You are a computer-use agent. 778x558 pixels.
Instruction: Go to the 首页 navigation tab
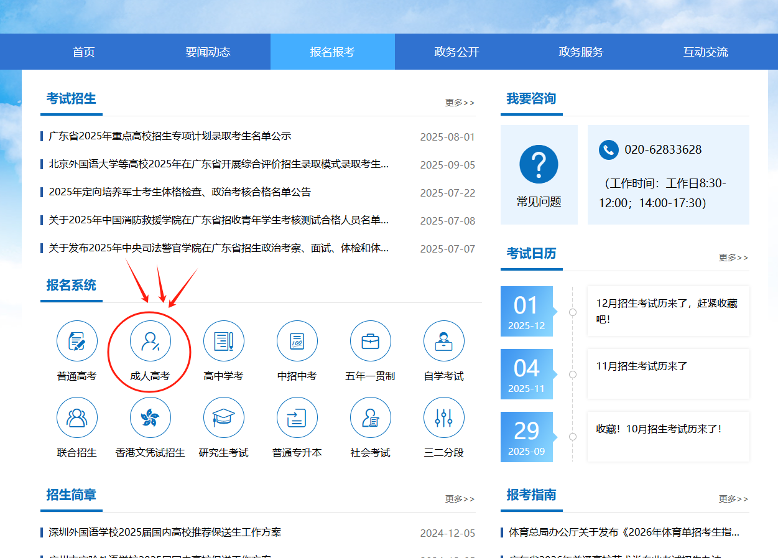click(x=83, y=52)
